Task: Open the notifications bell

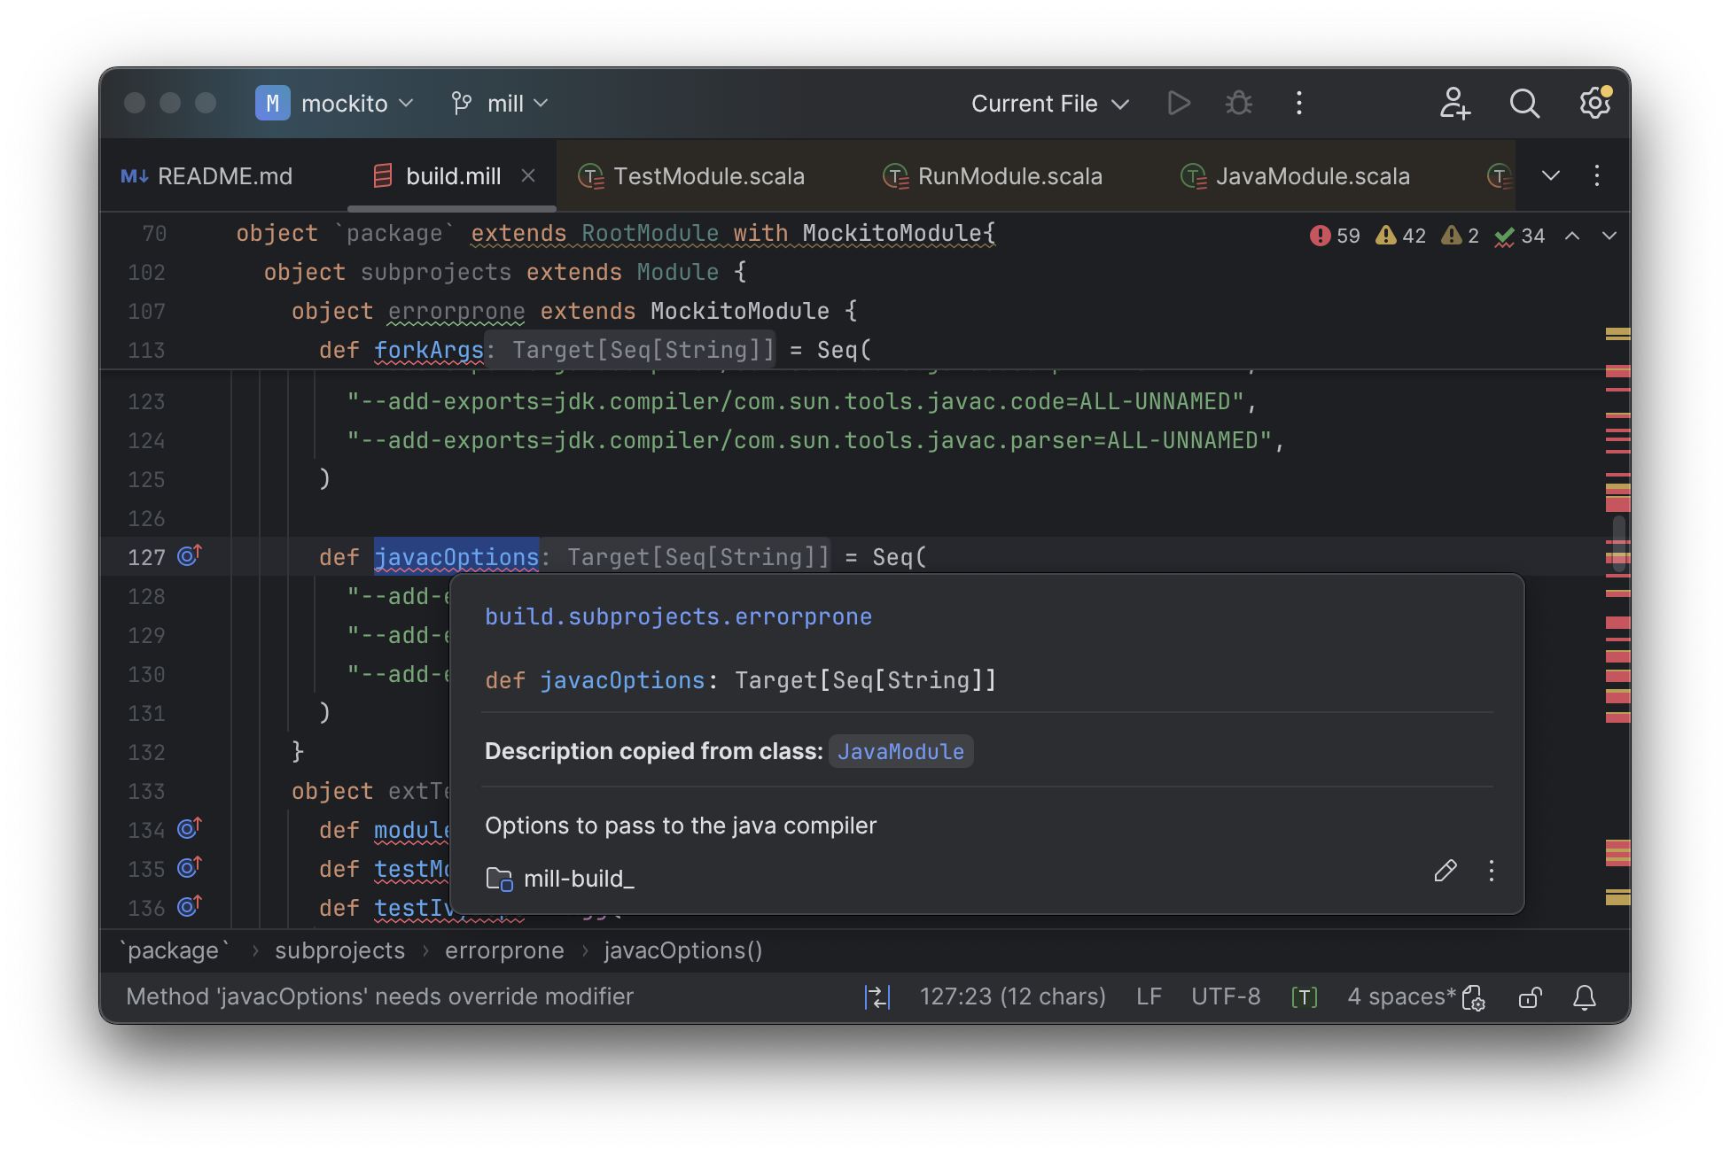Action: (1585, 996)
